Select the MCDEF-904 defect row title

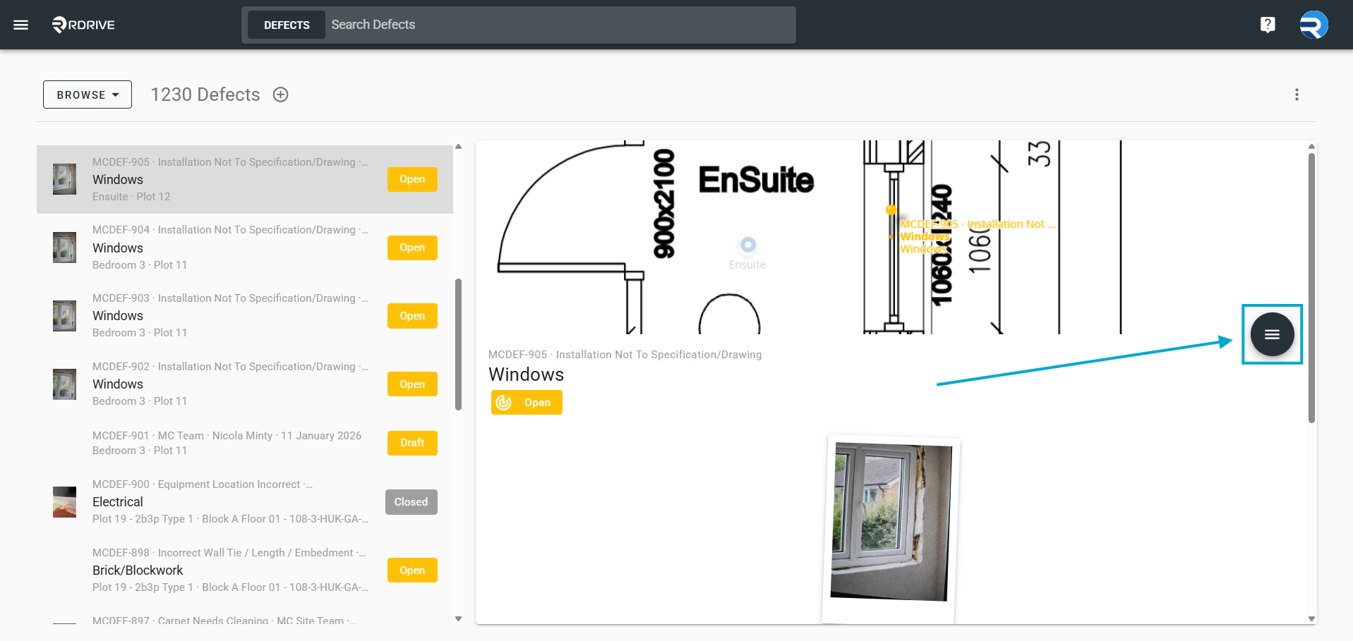coord(118,248)
